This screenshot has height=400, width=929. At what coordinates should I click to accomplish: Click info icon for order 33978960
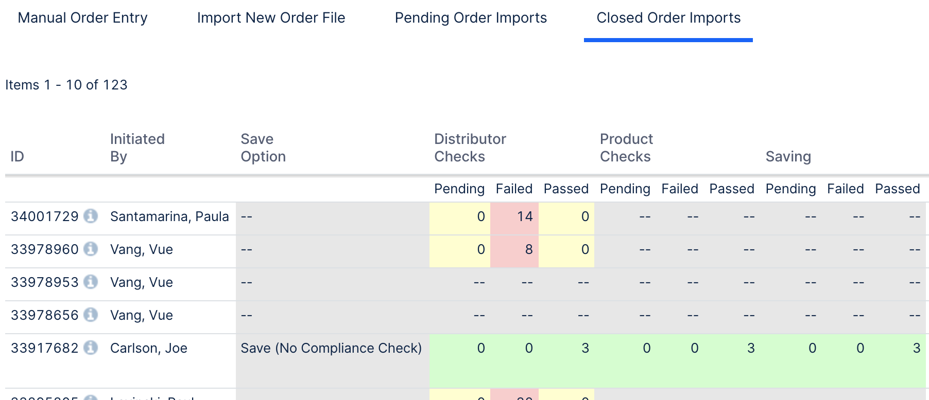[91, 249]
